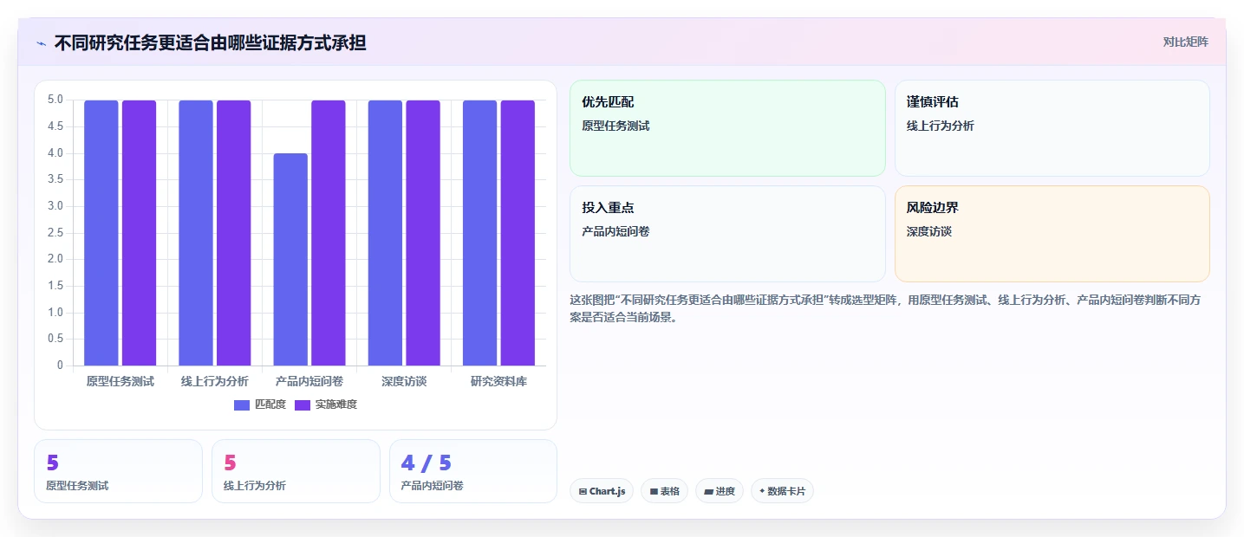Click the 2.5 y-axis tick label
The image size is (1244, 537).
[55, 232]
